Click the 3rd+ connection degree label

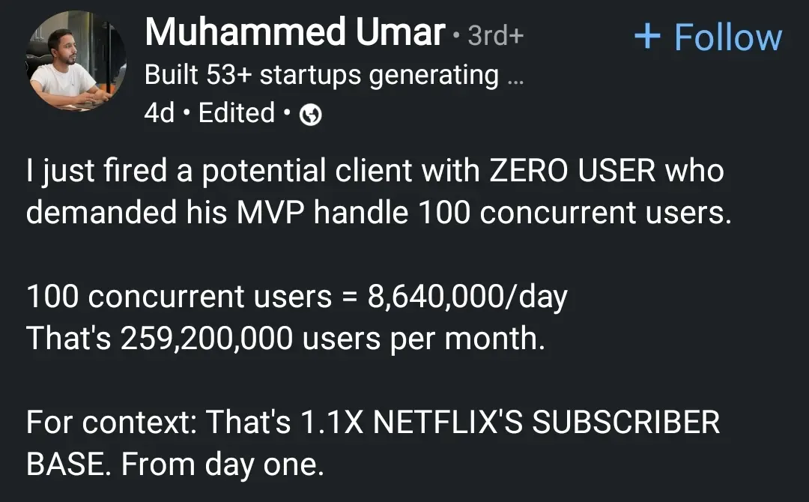pos(495,36)
